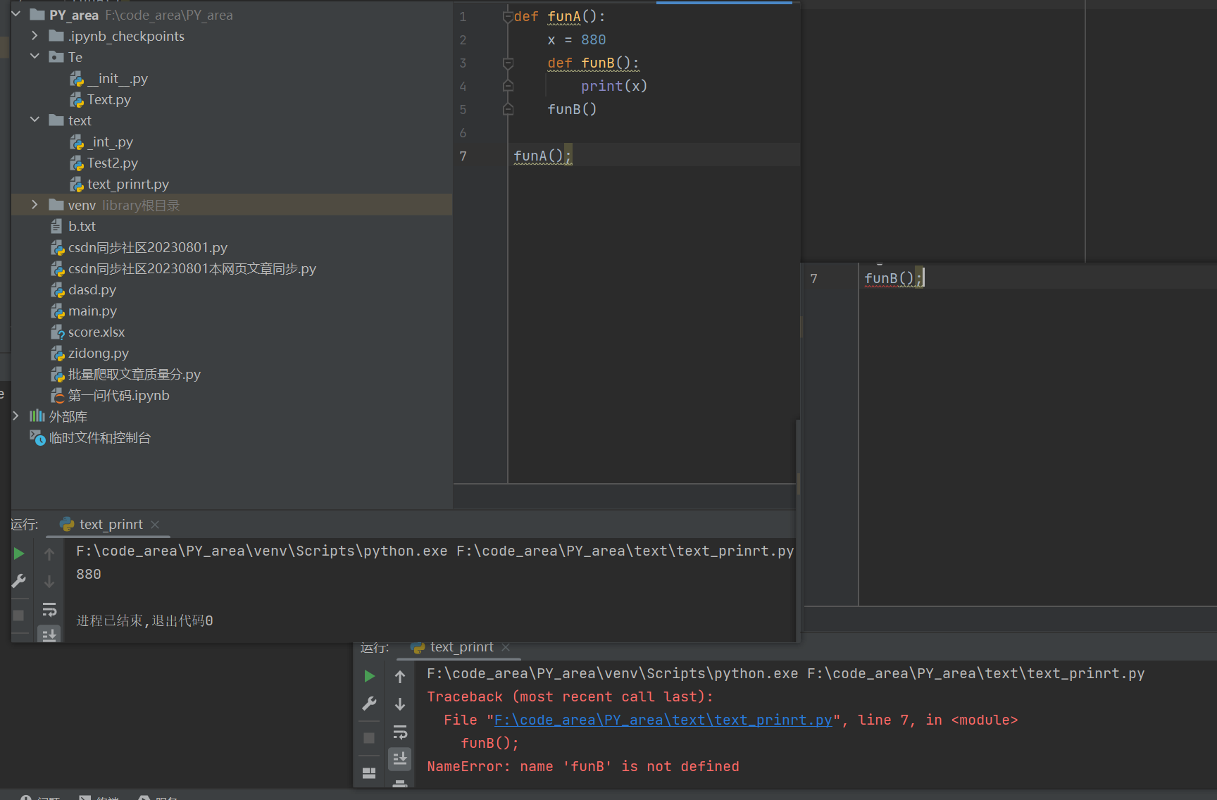Open Text.py in the Te folder
This screenshot has height=800, width=1217.
(109, 99)
